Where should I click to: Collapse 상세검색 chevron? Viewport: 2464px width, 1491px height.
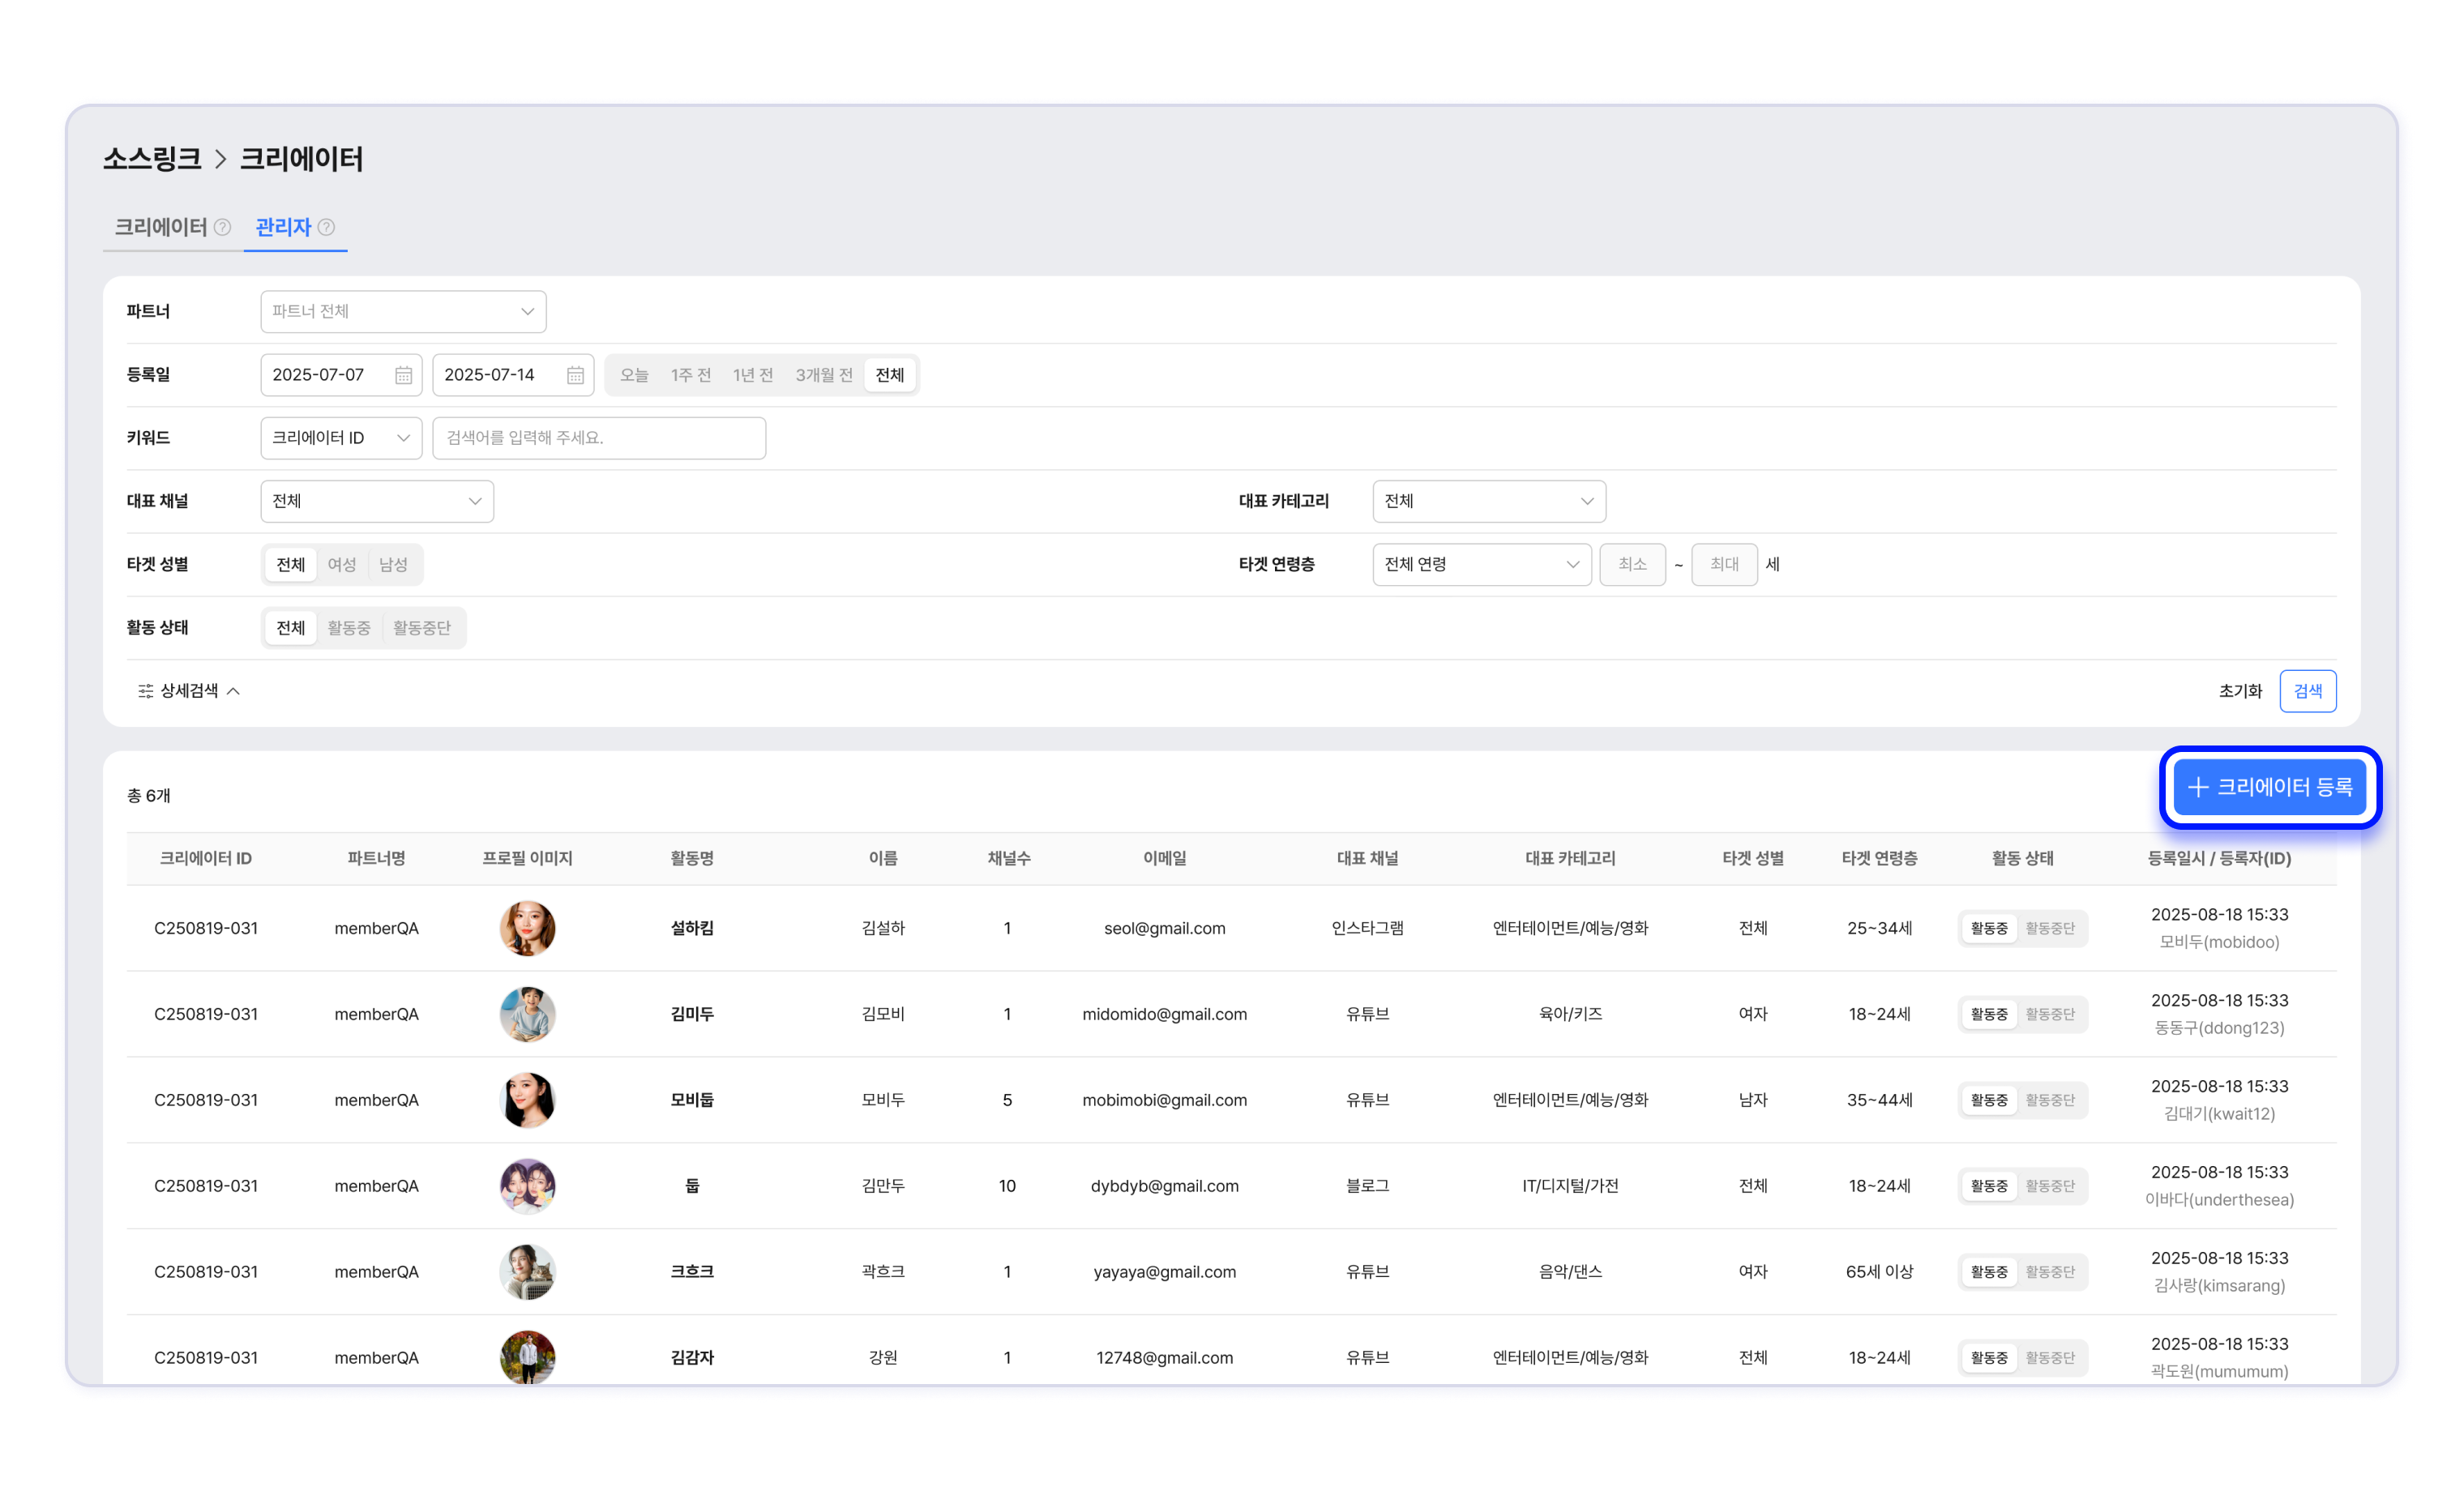pyautogui.click(x=234, y=691)
